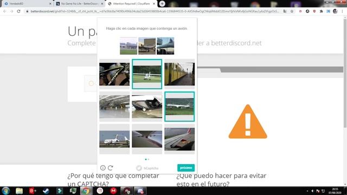Select the hangar interior captcha image
This screenshot has height=195, width=347.
(114, 107)
